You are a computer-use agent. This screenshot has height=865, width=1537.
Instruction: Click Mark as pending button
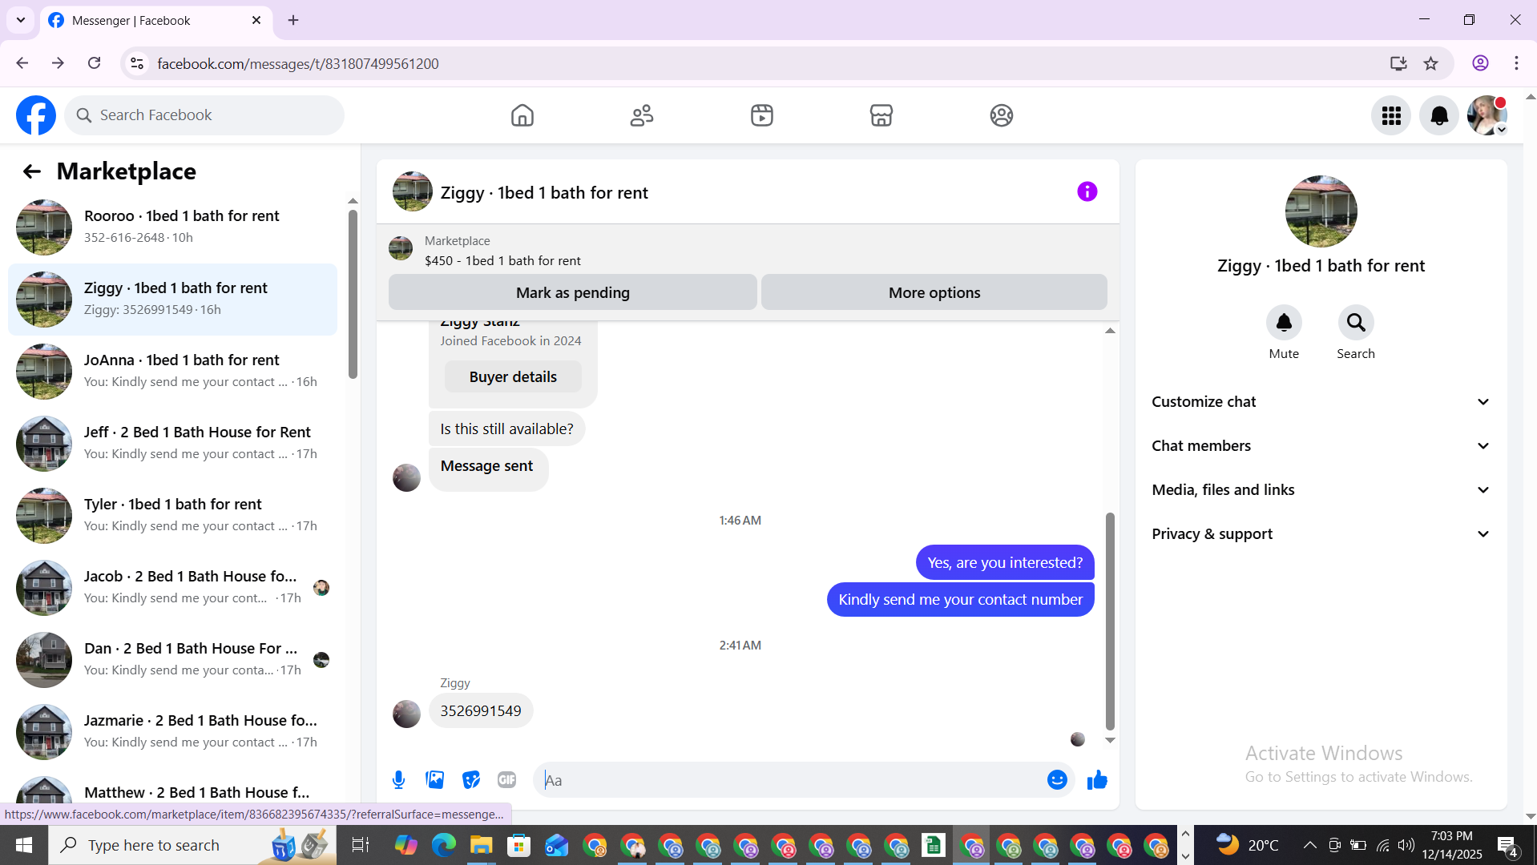pyautogui.click(x=572, y=292)
